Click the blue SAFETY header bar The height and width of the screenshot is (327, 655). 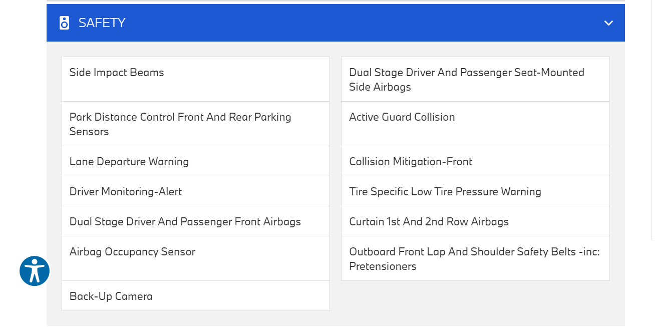tap(336, 23)
